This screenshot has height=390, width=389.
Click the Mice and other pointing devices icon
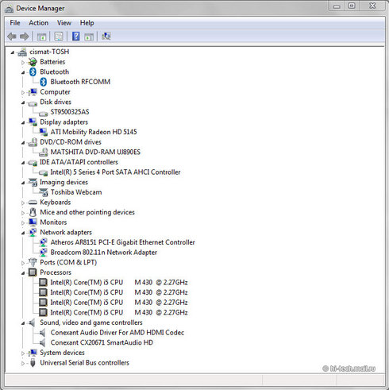[33, 212]
